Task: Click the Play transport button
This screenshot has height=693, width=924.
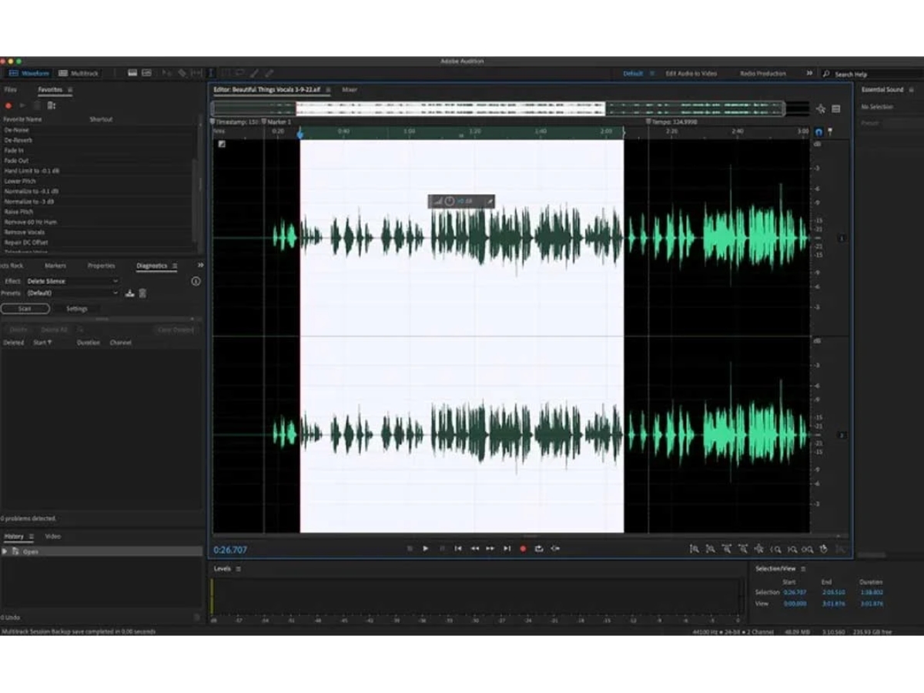Action: pyautogui.click(x=425, y=548)
